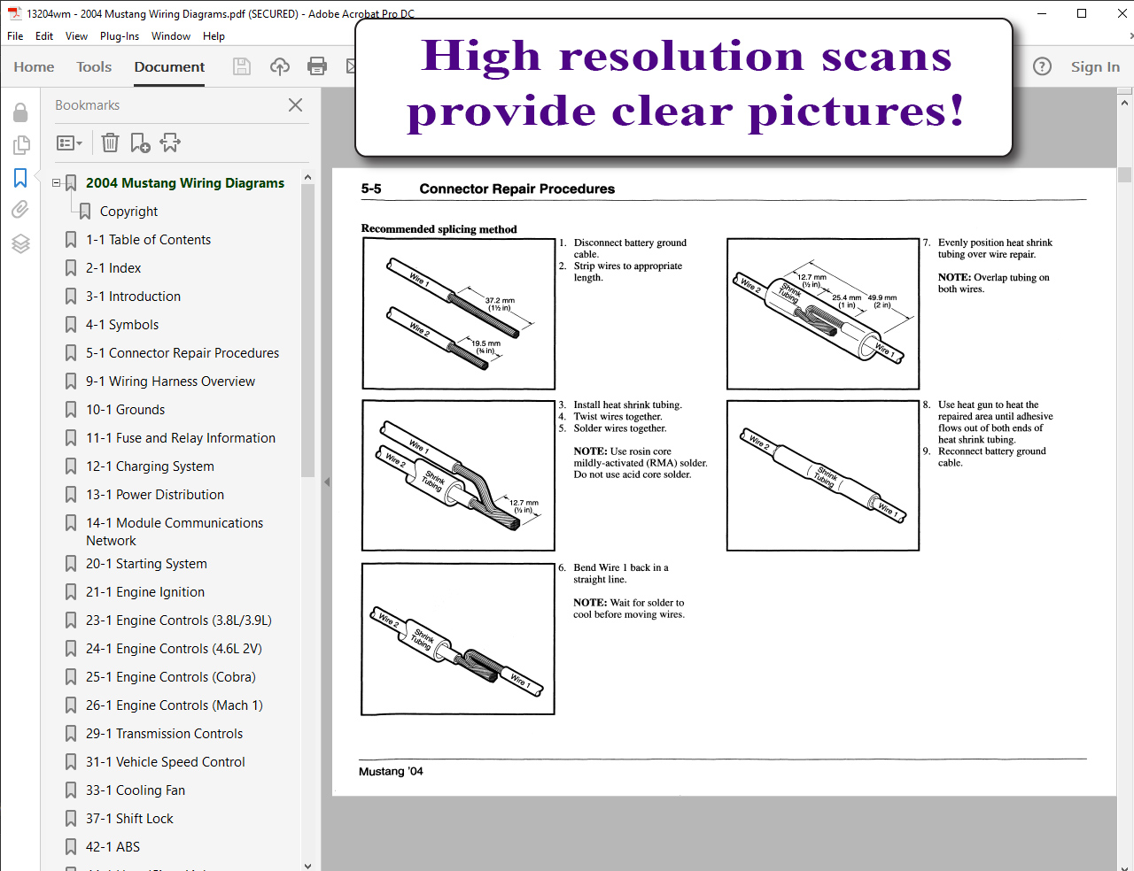Maximize the Acrobat window
The height and width of the screenshot is (871, 1134).
1082,13
